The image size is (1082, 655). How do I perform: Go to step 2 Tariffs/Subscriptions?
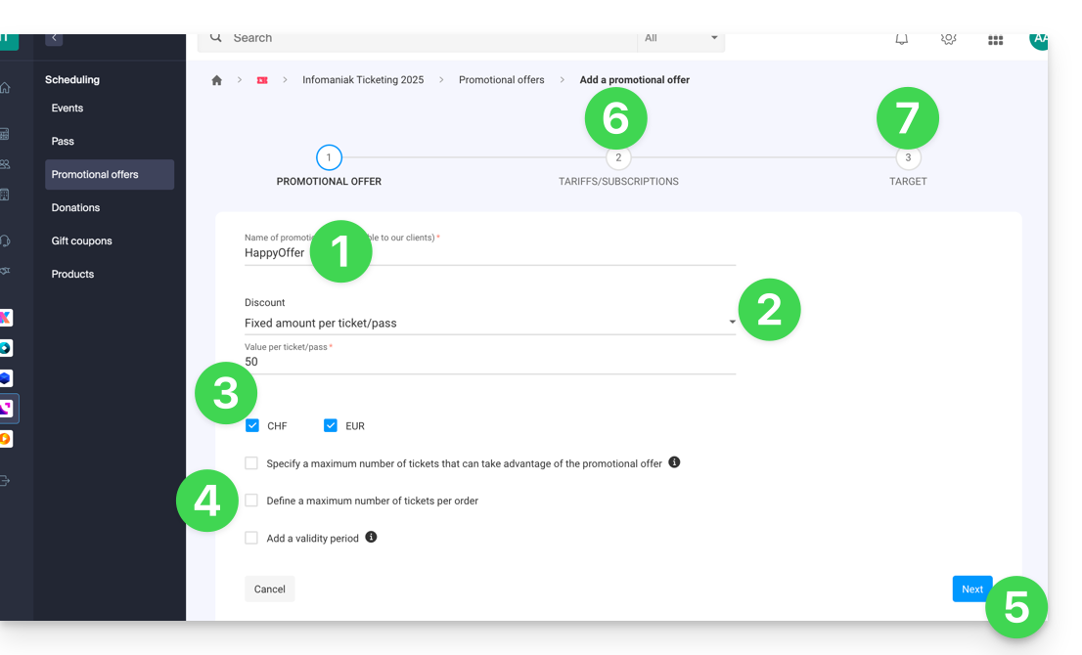click(x=617, y=158)
